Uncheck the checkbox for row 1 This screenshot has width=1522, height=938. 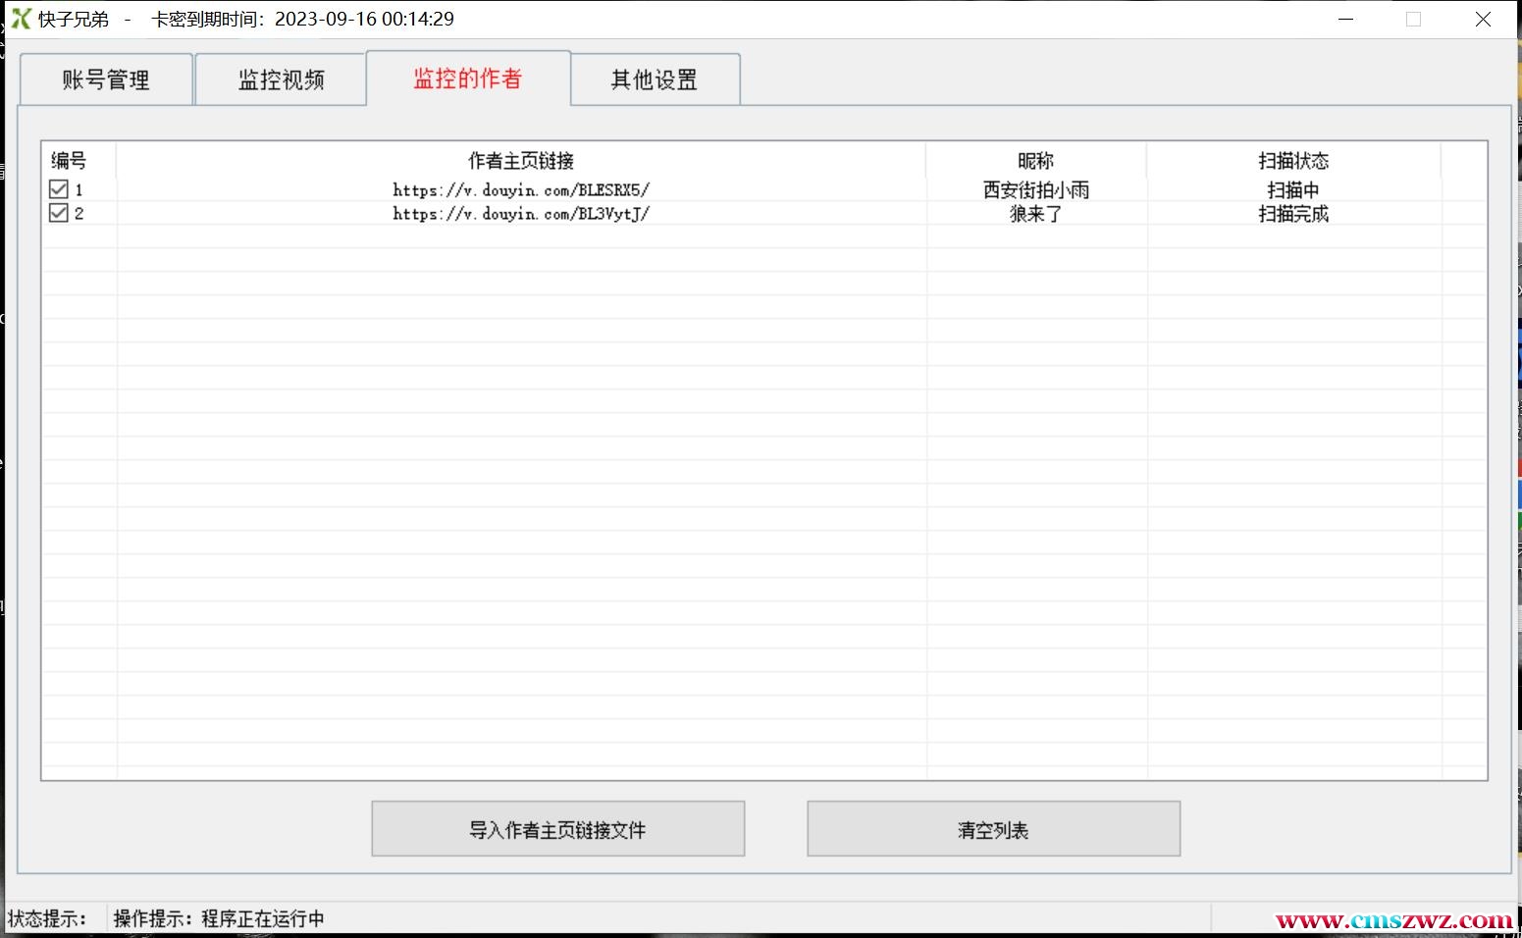click(x=59, y=189)
